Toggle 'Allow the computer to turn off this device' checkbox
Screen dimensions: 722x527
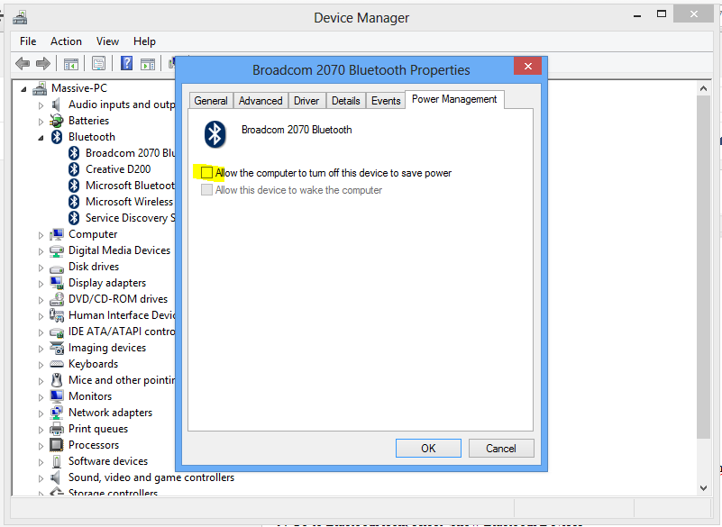(x=206, y=173)
